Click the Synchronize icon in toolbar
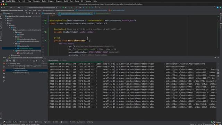Viewport: 222px width, 125px height. point(8,7)
